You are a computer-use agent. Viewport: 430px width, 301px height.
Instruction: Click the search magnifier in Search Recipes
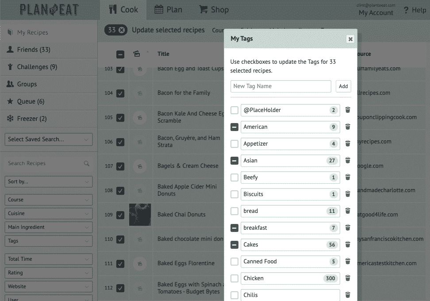click(x=87, y=163)
